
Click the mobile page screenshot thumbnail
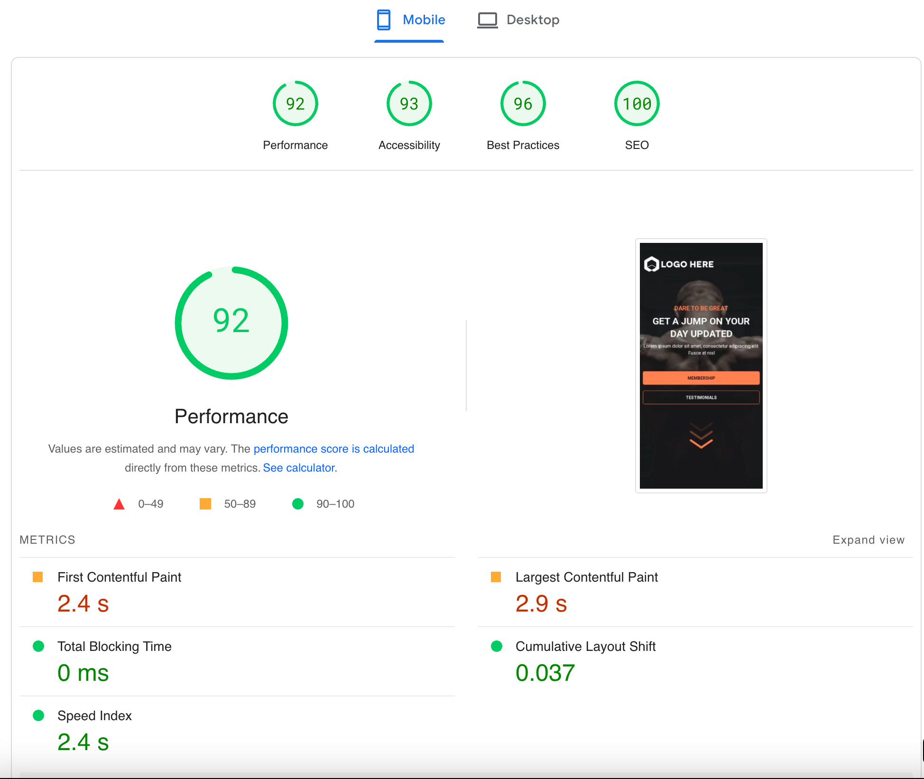click(x=701, y=365)
